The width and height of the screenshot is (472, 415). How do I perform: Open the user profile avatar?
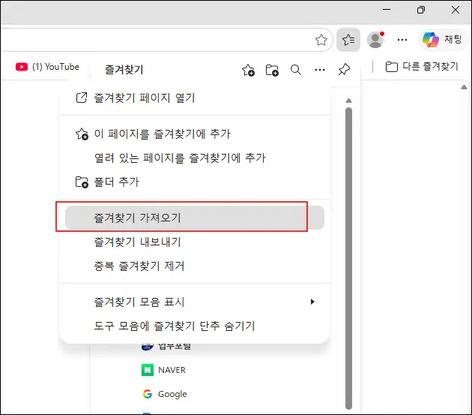(375, 40)
